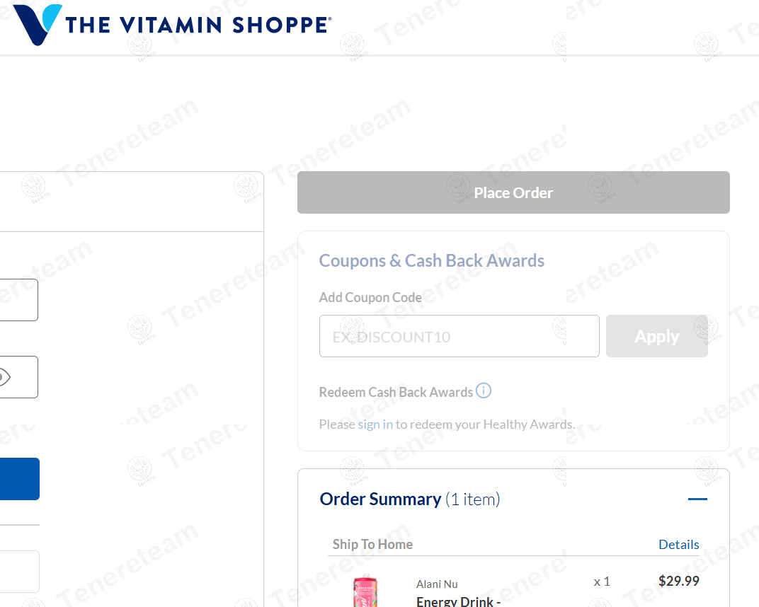Open the Energy Drink product name
The width and height of the screenshot is (759, 607).
(458, 601)
